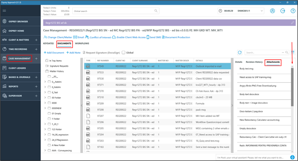Open attachment Angry-Birds-PNG-Free-Download.png
Image resolution: width=298 pixels, height=161 pixels.
click(258, 86)
